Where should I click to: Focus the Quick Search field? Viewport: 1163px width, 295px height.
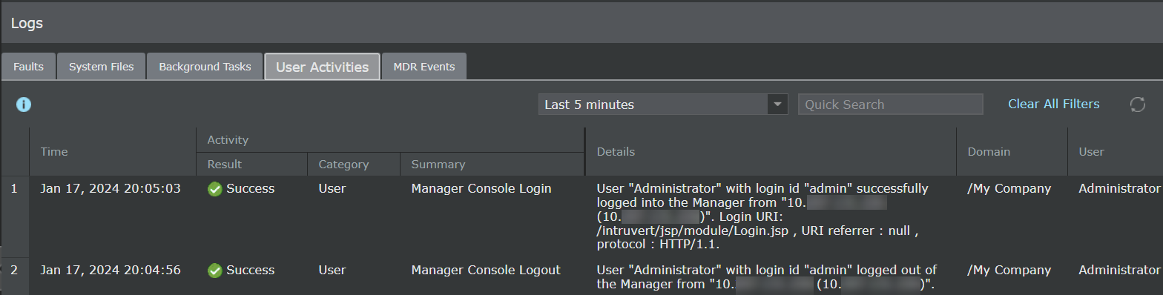(890, 105)
